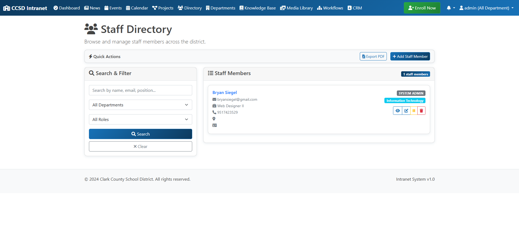The image size is (519, 246).
Task: Click the edit pencil icon for Bryan Siegel
Action: (x=406, y=111)
